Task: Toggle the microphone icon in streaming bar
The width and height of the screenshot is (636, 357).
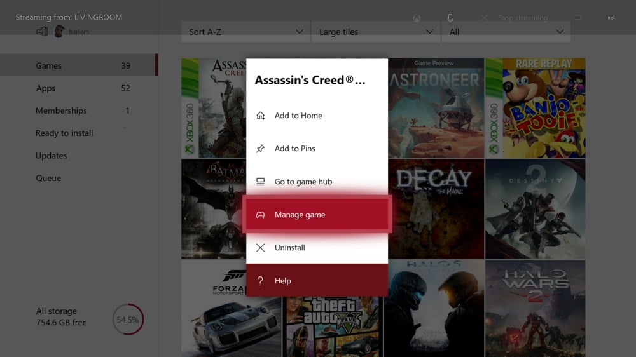Action: point(450,18)
